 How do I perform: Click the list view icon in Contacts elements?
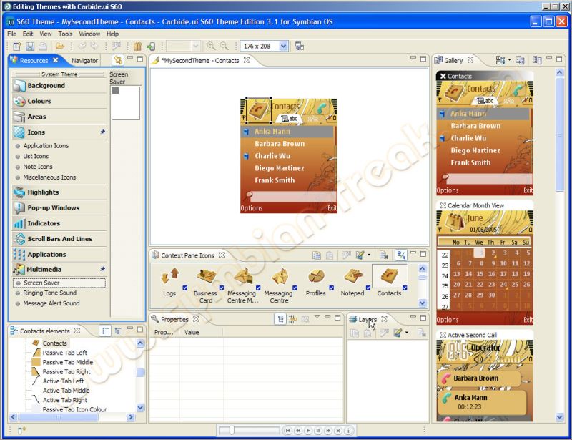(105, 331)
